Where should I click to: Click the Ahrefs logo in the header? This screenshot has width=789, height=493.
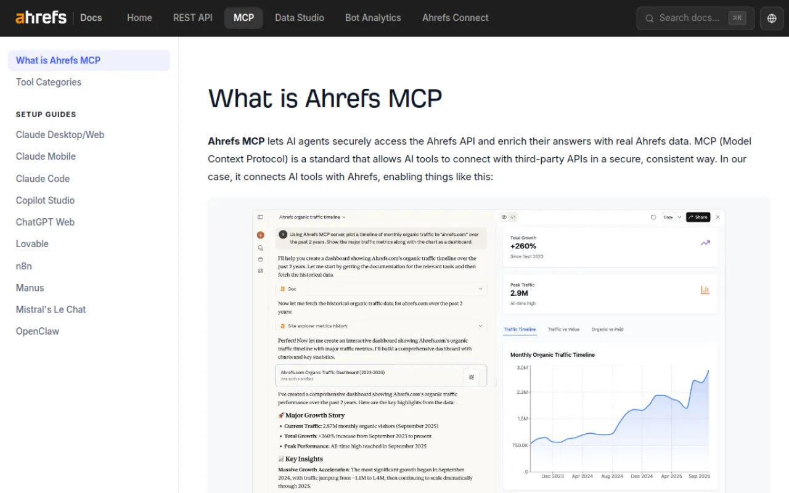(41, 18)
